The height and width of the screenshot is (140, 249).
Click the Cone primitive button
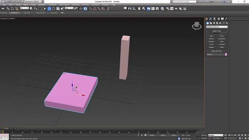tap(222, 36)
